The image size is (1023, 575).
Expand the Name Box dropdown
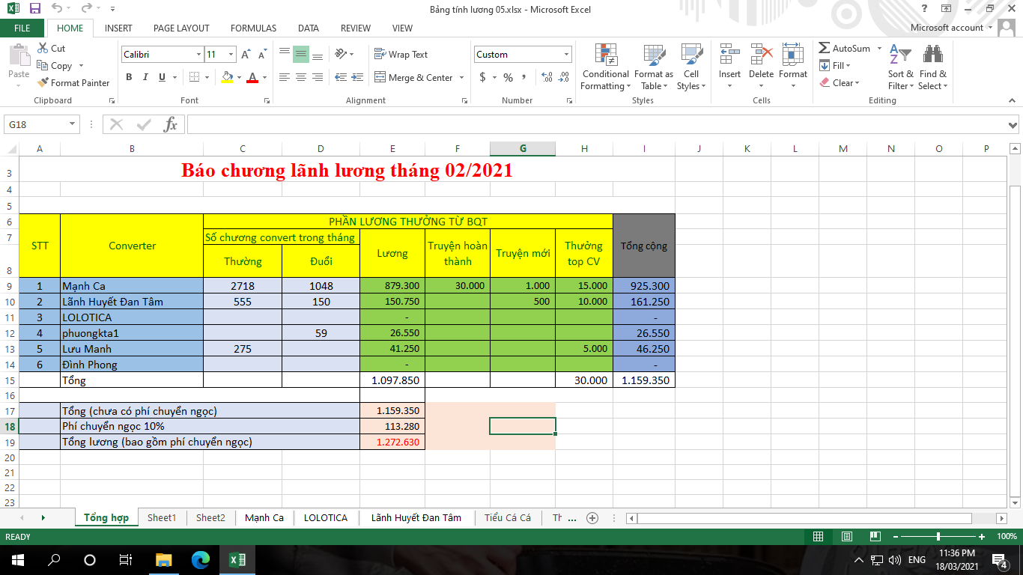[73, 124]
